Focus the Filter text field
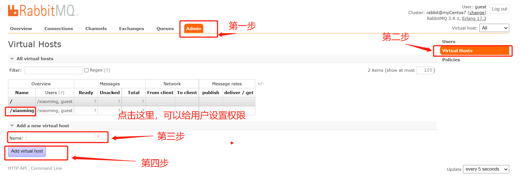 click(54, 70)
